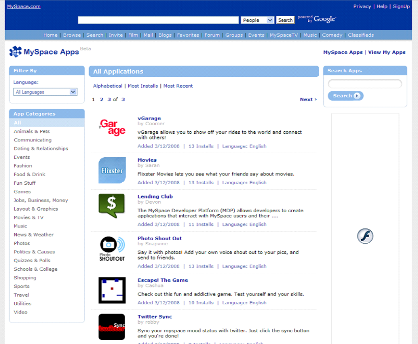Click the top MySpace search input box
The image size is (418, 344).
tap(158, 20)
